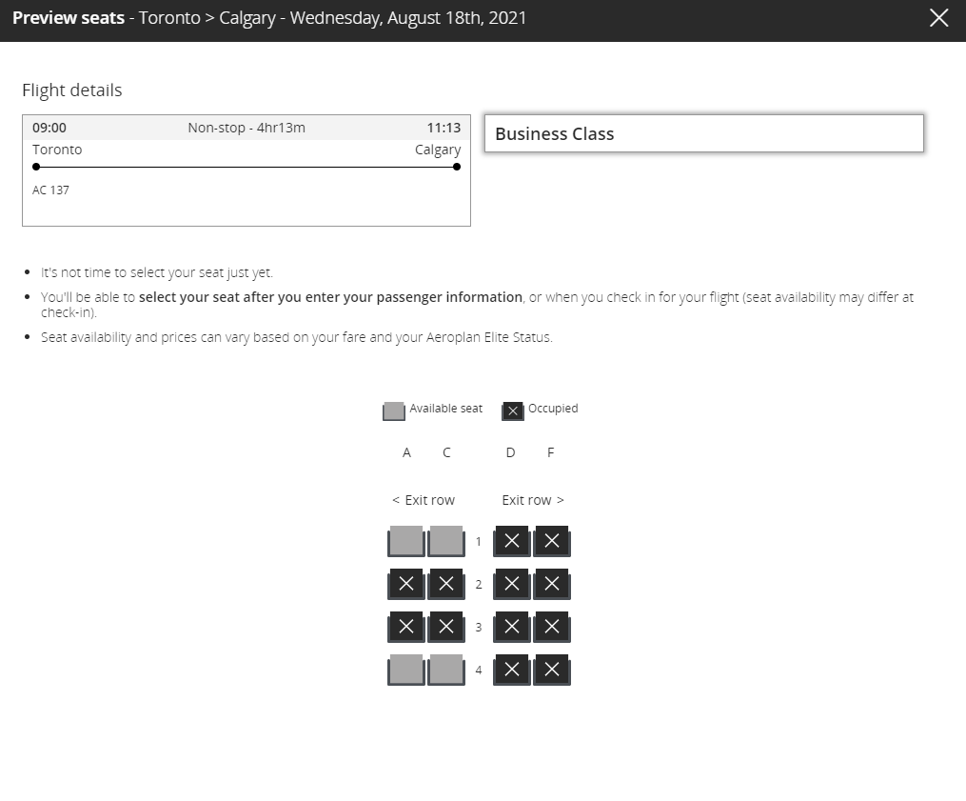Click the flight details card for AC 137
Viewport: 966px width, 801px height.
tap(246, 170)
